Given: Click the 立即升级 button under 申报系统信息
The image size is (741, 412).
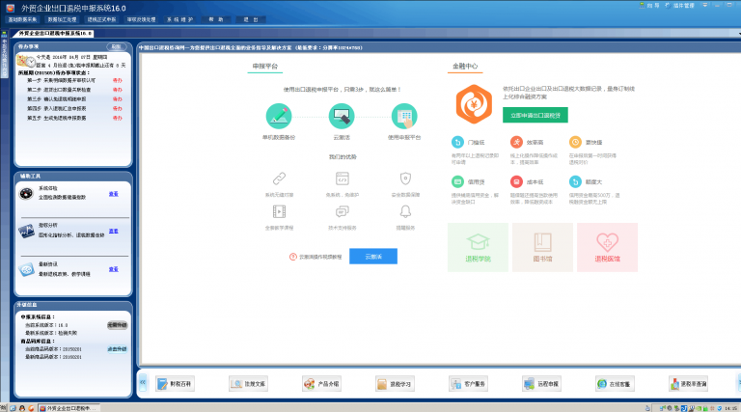Looking at the screenshot, I should (x=116, y=325).
